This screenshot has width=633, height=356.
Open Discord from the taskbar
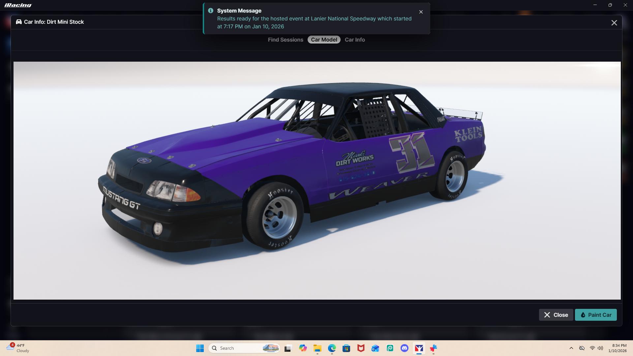[405, 348]
